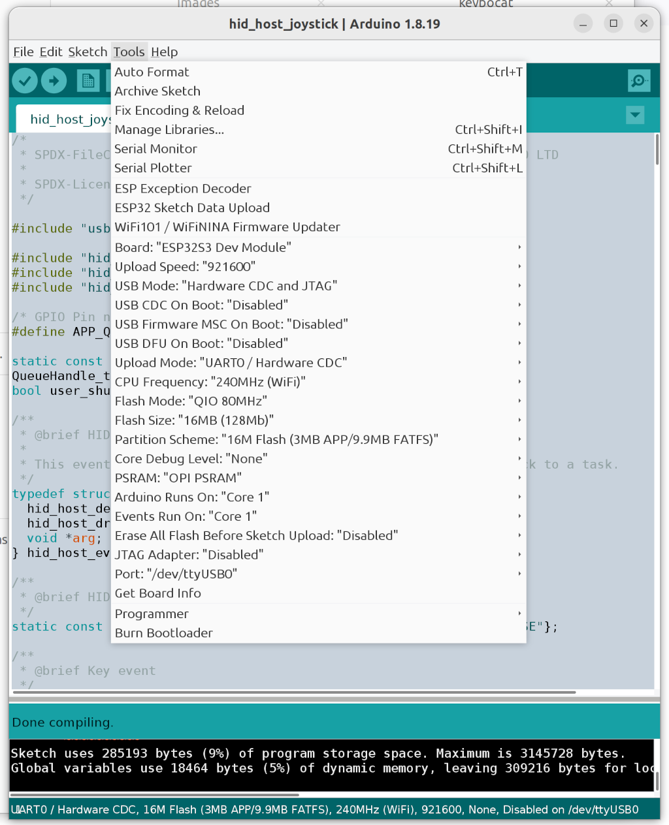Click "#define APP_Q" code line
The width and height of the screenshot is (669, 825).
(x=61, y=332)
